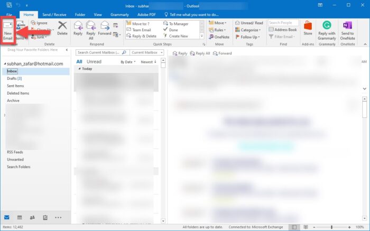Switch to the Calendar view icon
This screenshot has height=231, width=370.
[x=20, y=217]
